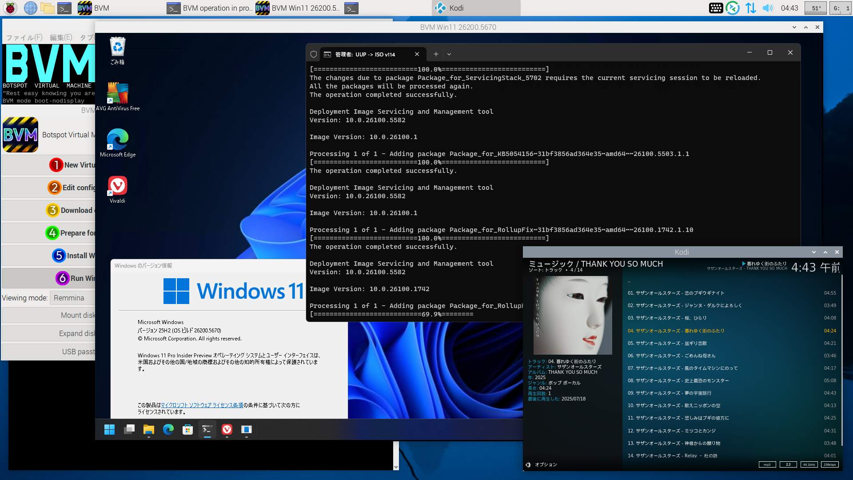
Task: Select track 05 盆ギリ恋歌
Action: 732,343
